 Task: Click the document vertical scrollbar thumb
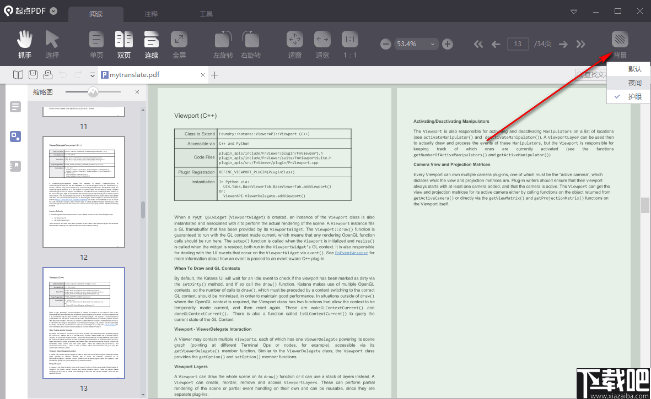pos(645,205)
